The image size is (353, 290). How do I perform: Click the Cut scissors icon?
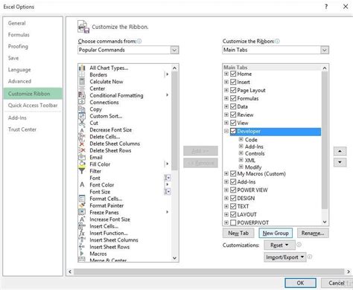(x=82, y=123)
